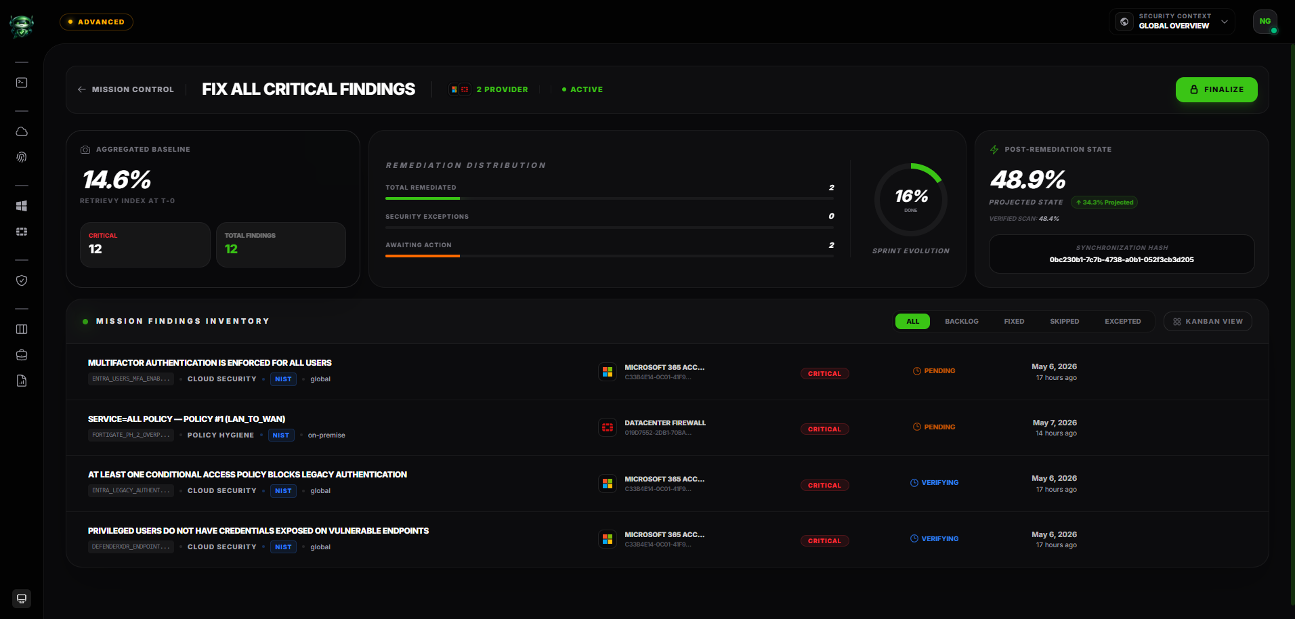Screen dimensions: 1295x619
Task: Open the Critical 12 count card
Action: point(145,244)
